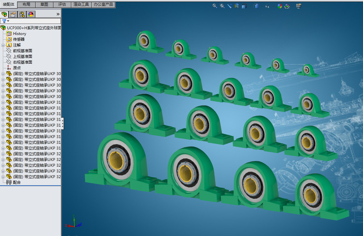Click the sensors folder icon
The image size is (363, 236).
[x=9, y=39]
